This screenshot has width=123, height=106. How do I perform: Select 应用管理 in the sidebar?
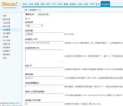click(x=6, y=30)
